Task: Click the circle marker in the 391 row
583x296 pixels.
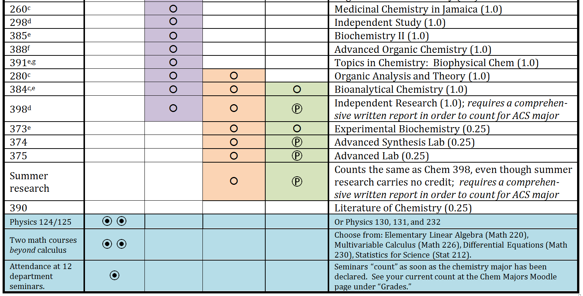Action: [173, 62]
